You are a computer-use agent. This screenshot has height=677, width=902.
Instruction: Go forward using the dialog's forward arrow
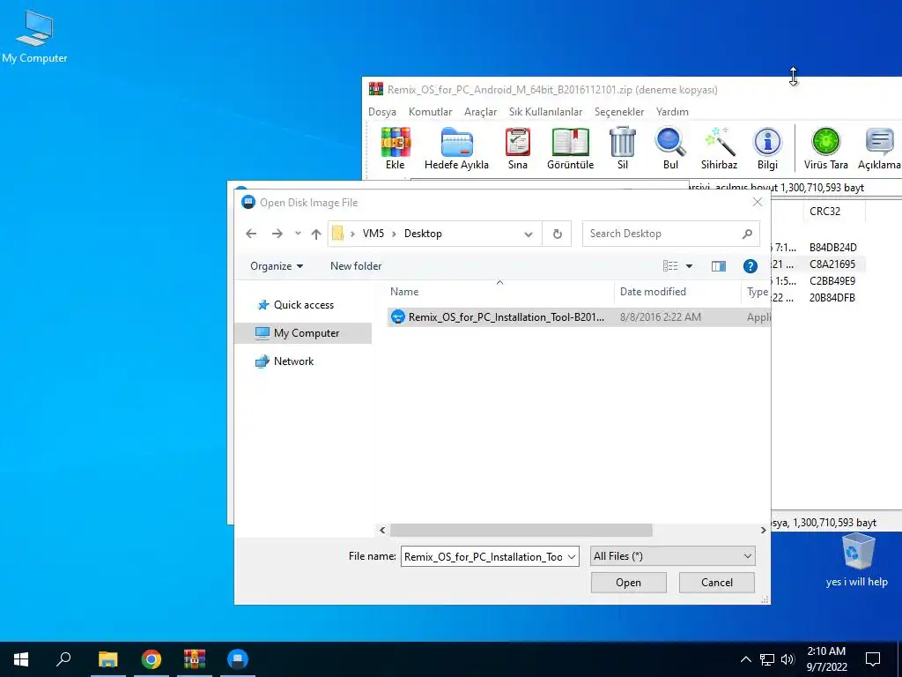click(x=277, y=234)
